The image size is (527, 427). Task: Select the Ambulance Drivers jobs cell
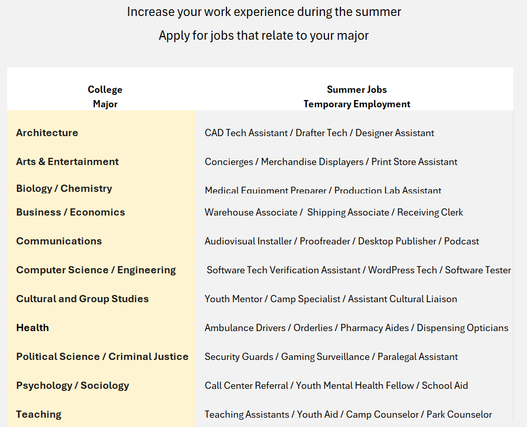356,328
